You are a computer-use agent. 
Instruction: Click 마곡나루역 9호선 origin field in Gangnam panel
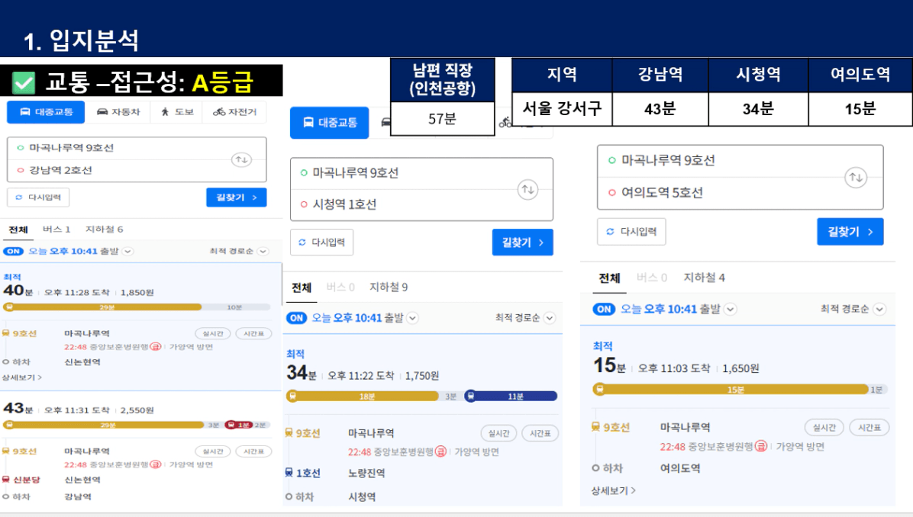pyautogui.click(x=137, y=148)
